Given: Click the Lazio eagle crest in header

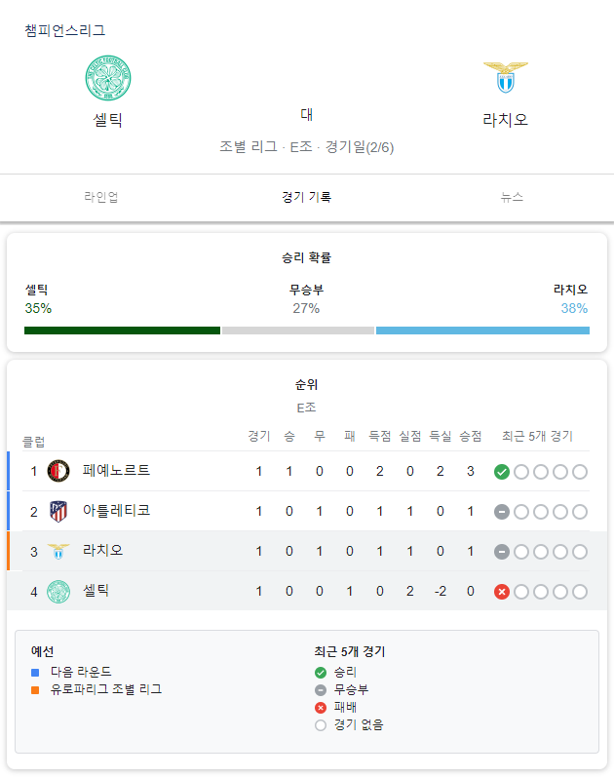Looking at the screenshot, I should point(506,77).
